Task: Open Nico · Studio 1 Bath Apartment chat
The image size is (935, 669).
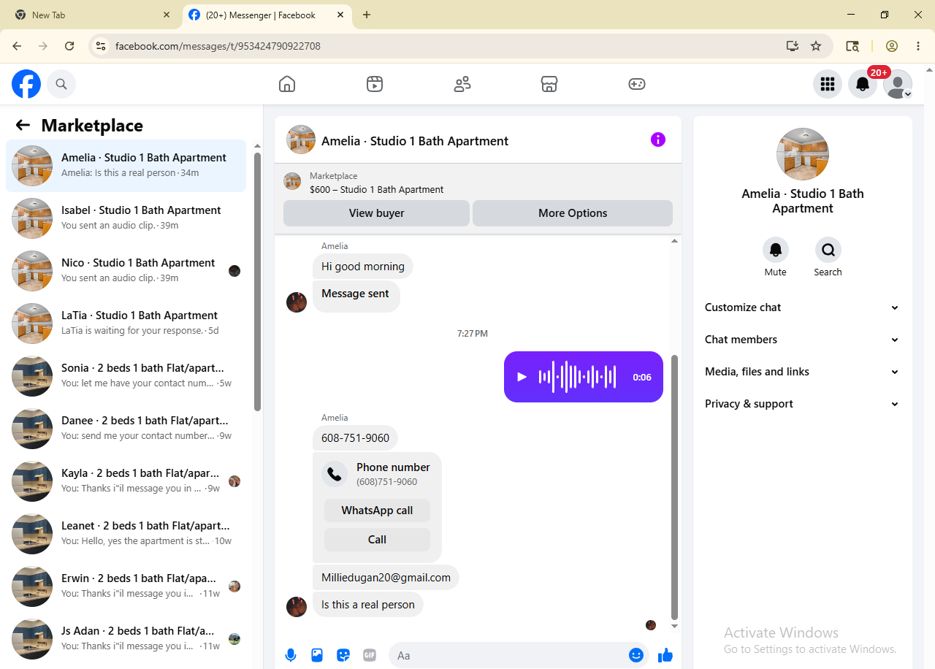Action: pyautogui.click(x=126, y=271)
